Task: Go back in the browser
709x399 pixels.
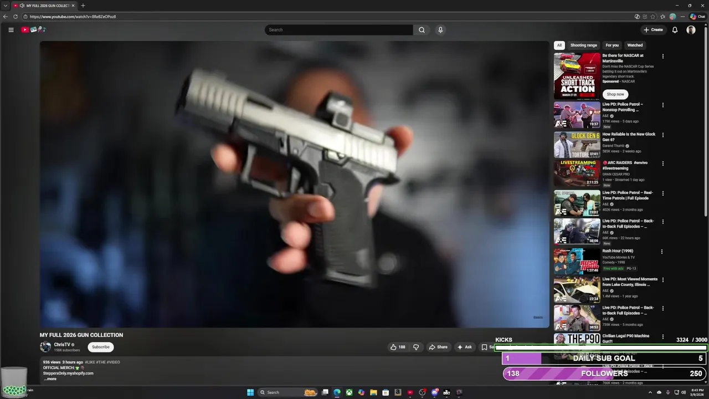Action: point(6,17)
